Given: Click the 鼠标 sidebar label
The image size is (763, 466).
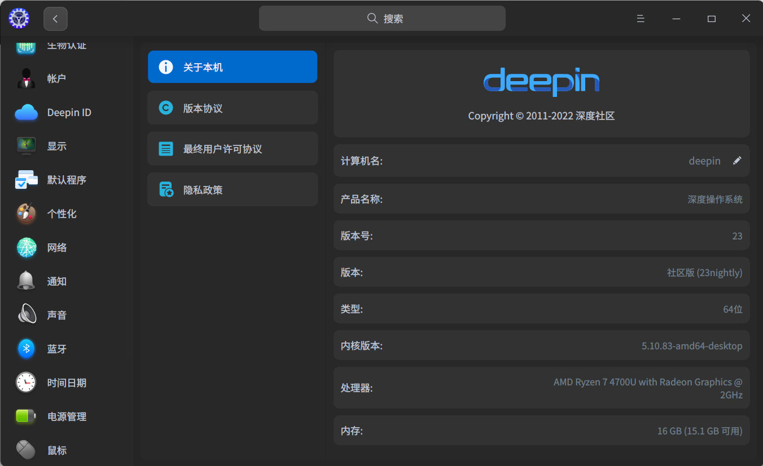Looking at the screenshot, I should (56, 450).
